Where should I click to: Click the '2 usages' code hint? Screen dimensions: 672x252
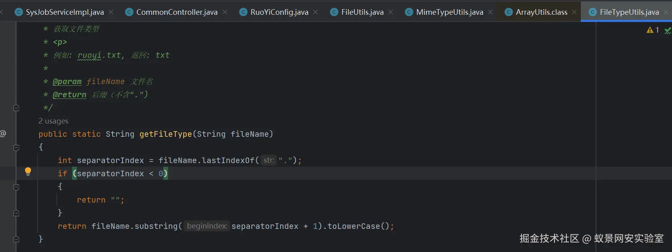pos(53,121)
